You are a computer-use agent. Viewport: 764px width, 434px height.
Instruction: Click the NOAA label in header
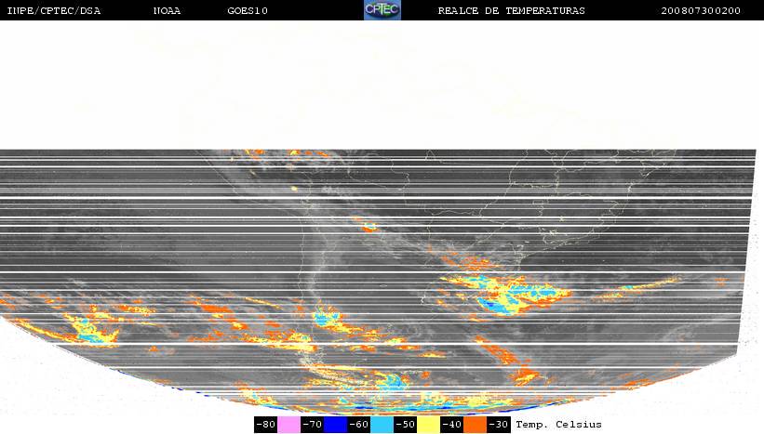168,11
